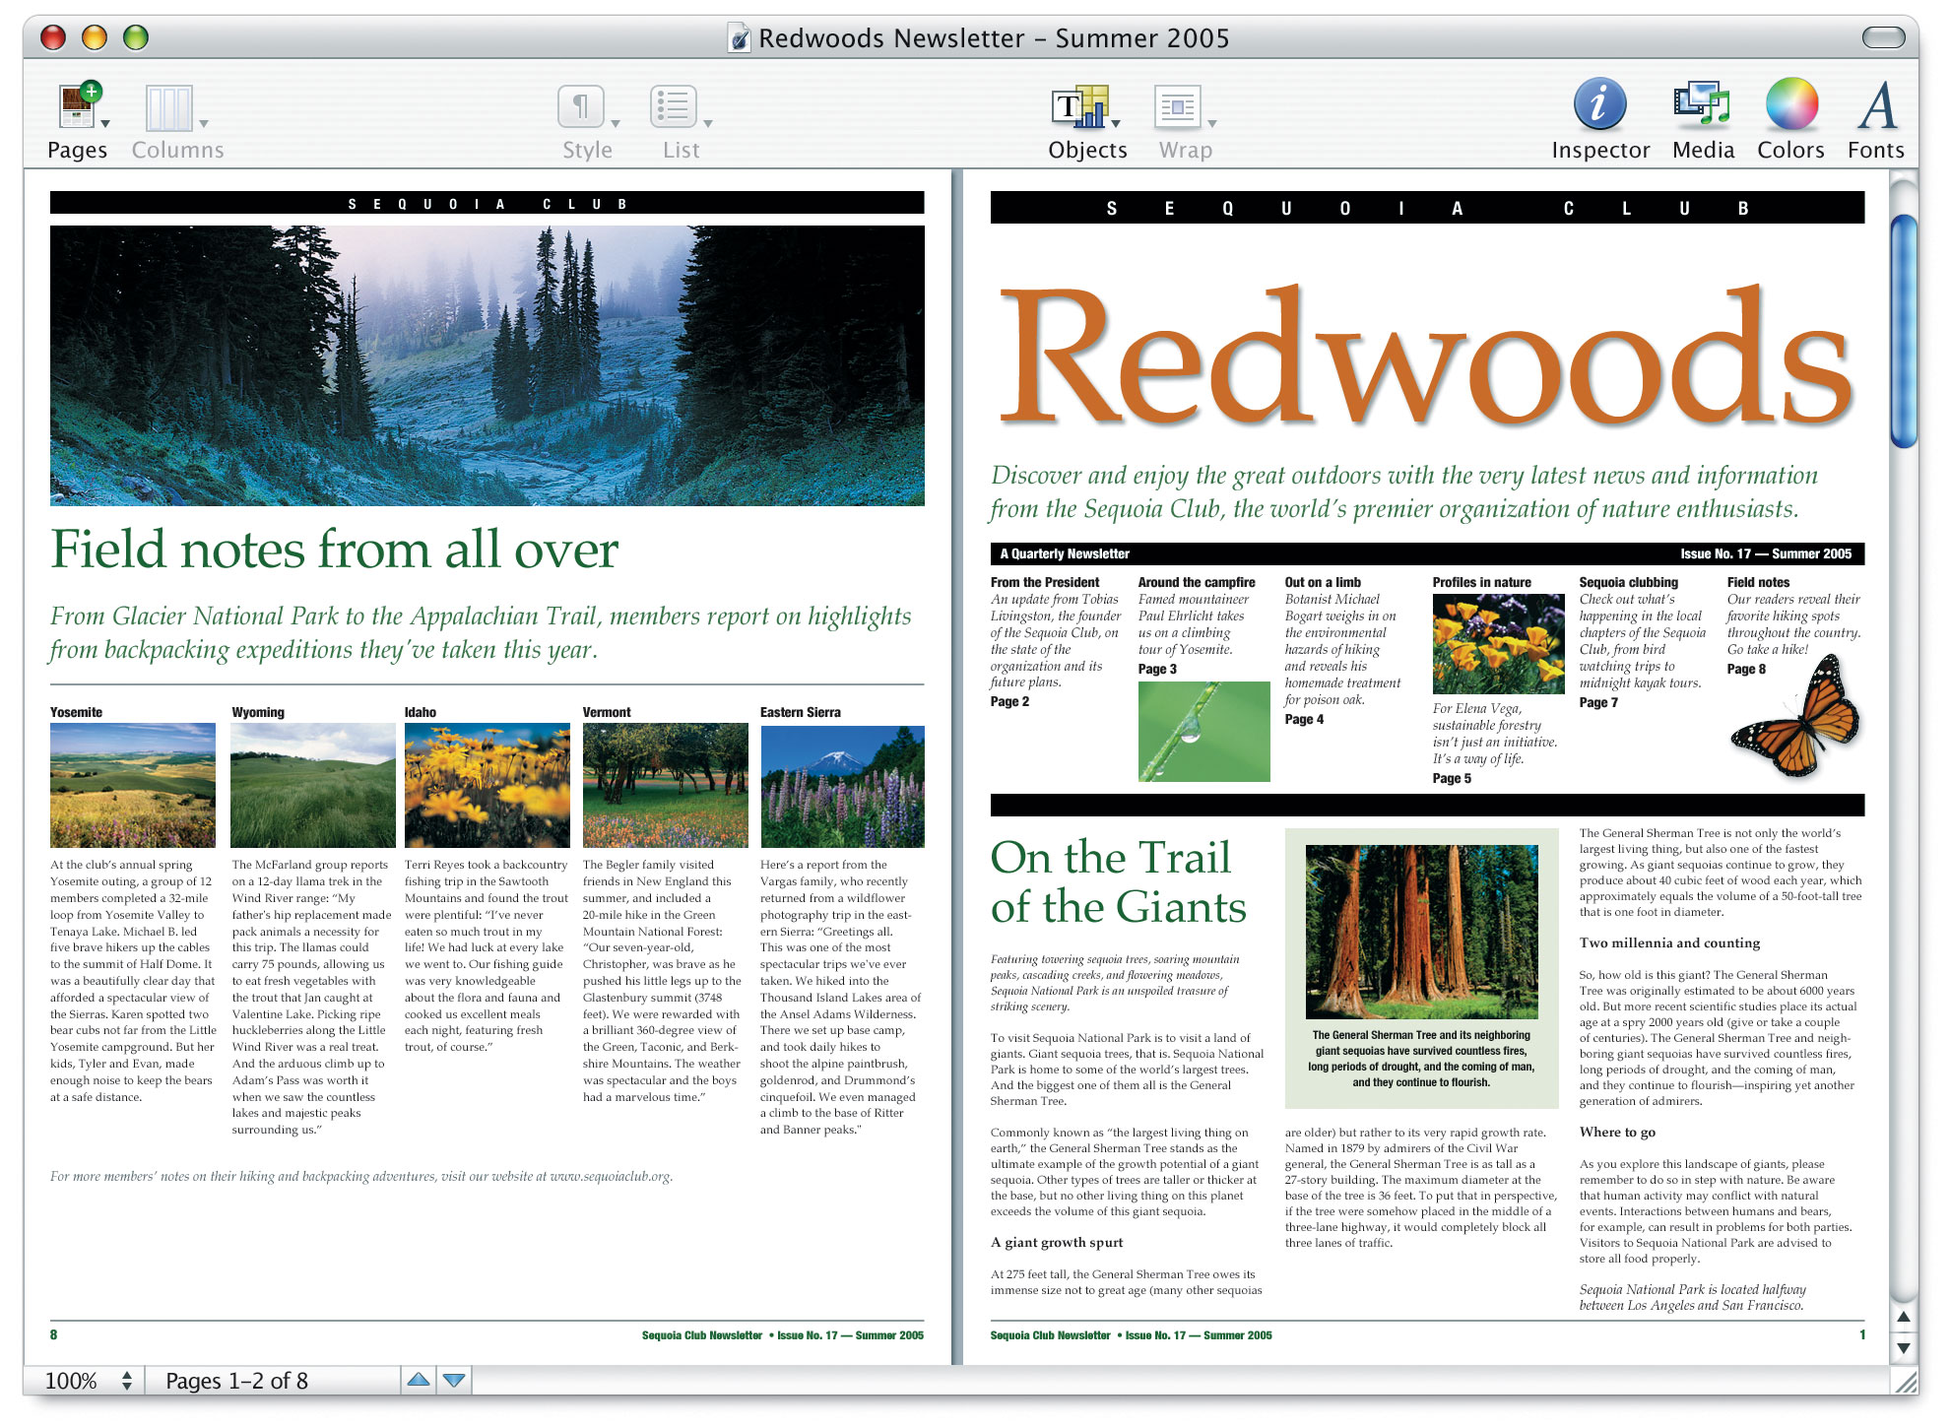Image resolution: width=1950 pixels, height=1428 pixels.
Task: Click the Redwoods newsletter title text
Action: (1424, 359)
